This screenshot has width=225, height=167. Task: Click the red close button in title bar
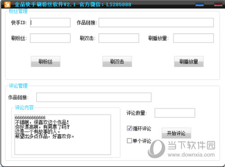coord(218,5)
